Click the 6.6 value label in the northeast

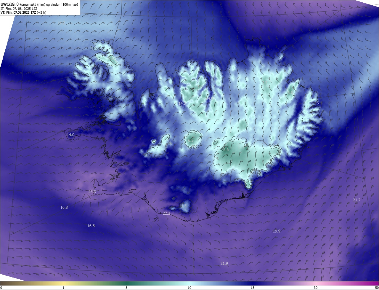coord(290,93)
